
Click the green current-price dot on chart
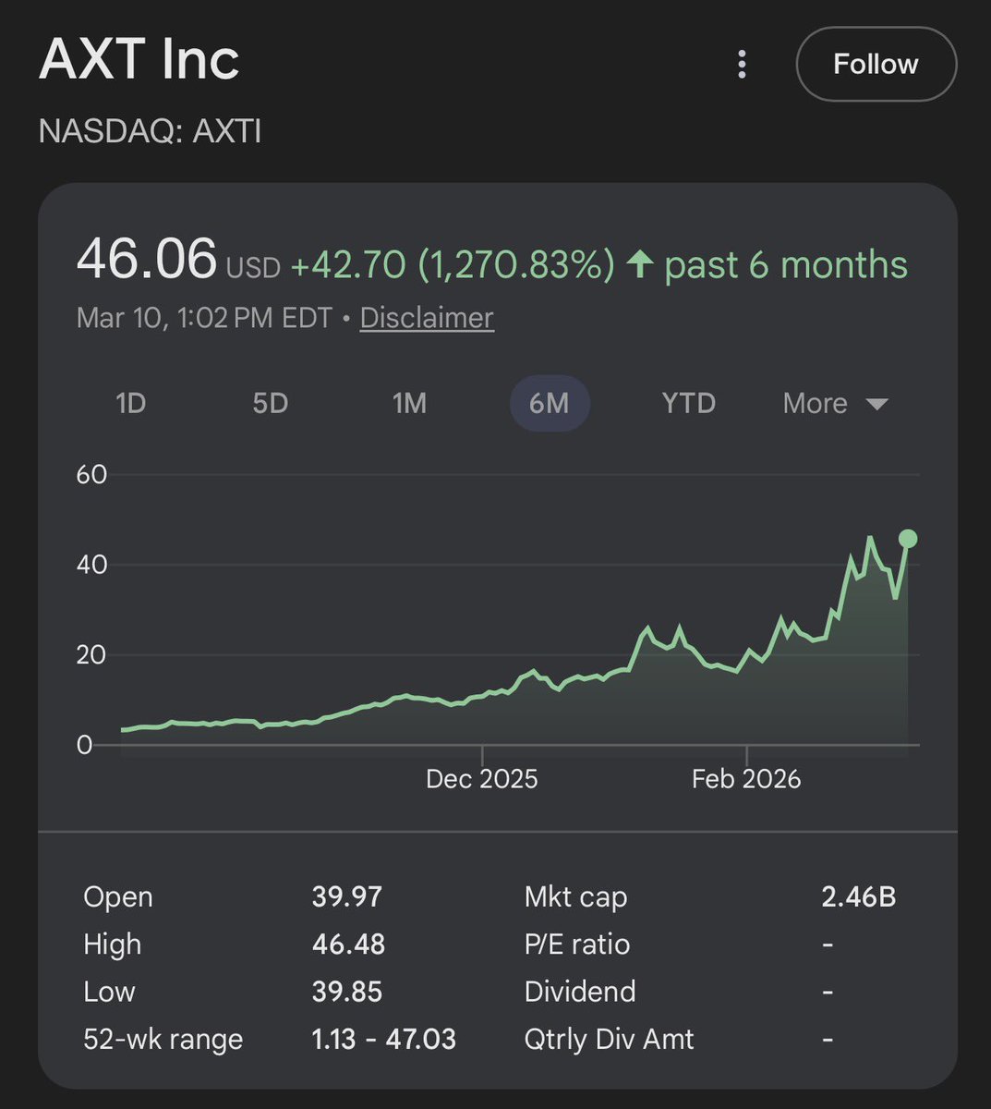(x=907, y=539)
